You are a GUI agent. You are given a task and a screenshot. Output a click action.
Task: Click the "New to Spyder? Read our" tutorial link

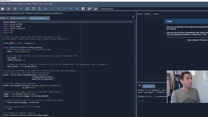pos(197,40)
